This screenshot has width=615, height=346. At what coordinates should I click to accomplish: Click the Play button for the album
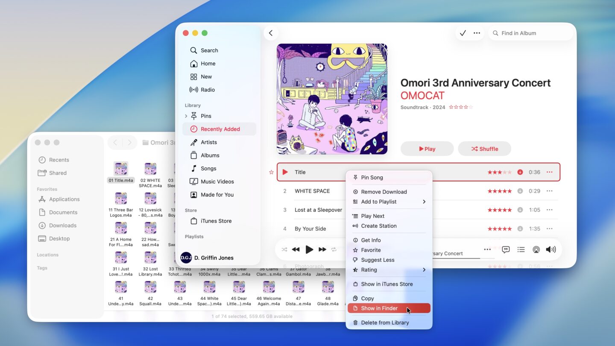pos(427,149)
